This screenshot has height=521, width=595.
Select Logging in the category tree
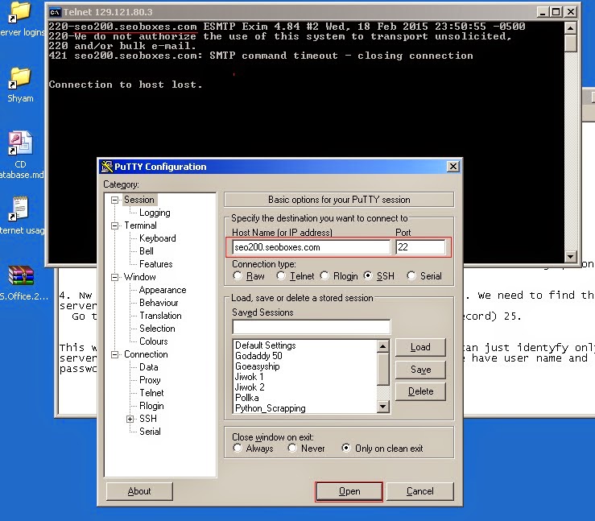pyautogui.click(x=155, y=213)
